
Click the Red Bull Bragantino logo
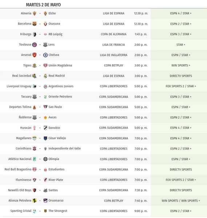coord(35,169)
